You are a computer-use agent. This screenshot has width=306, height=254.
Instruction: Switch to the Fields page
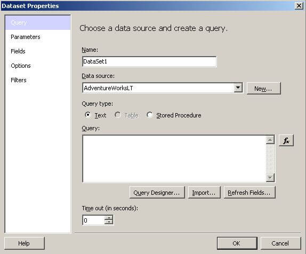(x=18, y=51)
